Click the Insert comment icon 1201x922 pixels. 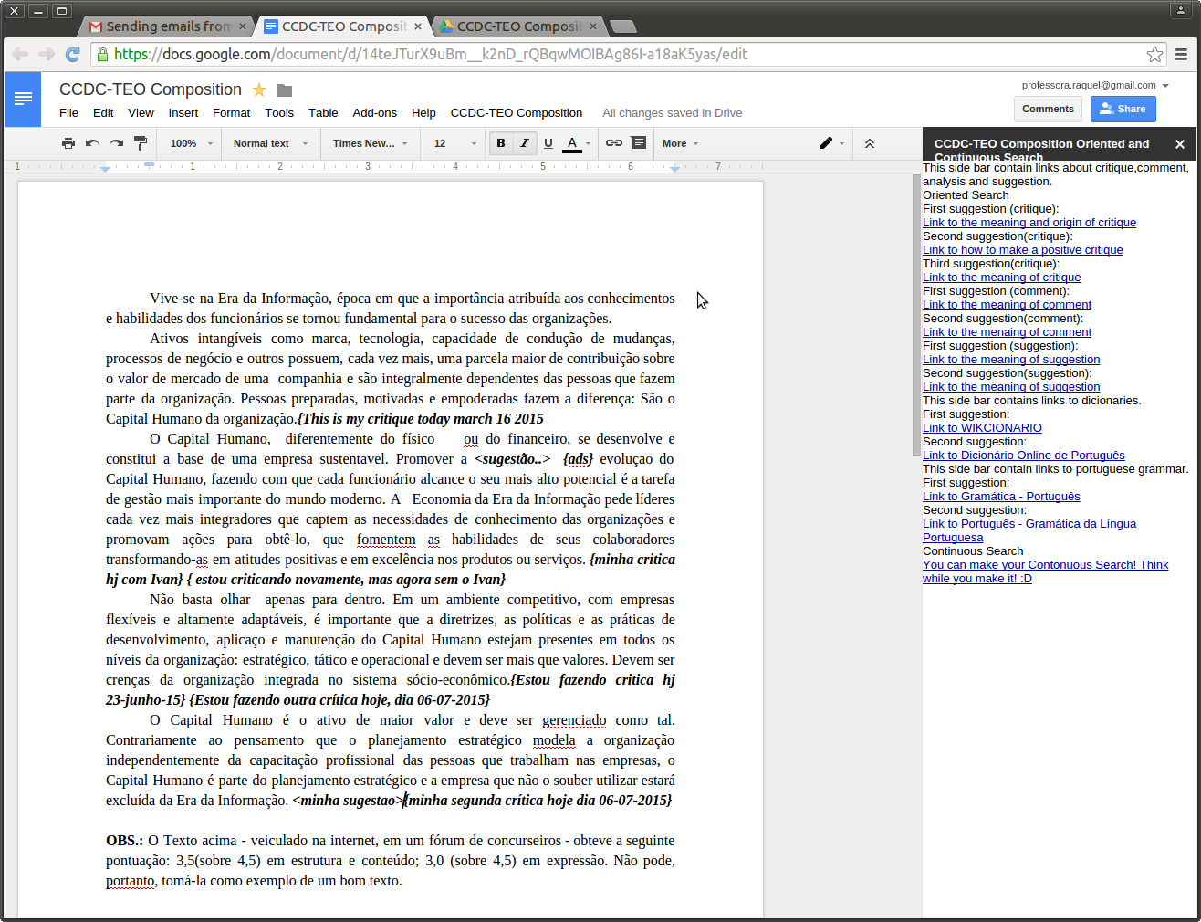coord(638,143)
